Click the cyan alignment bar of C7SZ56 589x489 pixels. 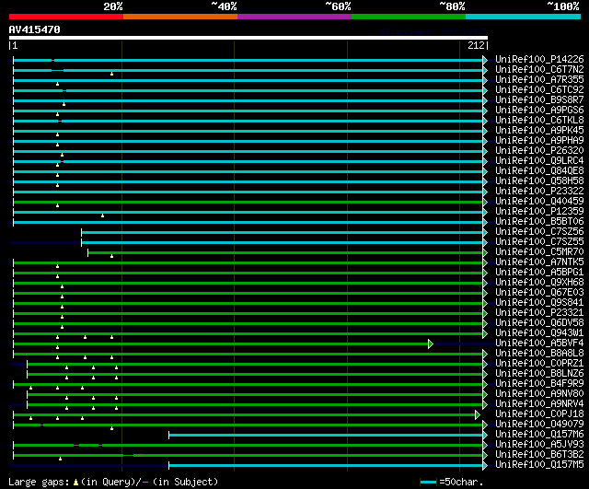283,232
